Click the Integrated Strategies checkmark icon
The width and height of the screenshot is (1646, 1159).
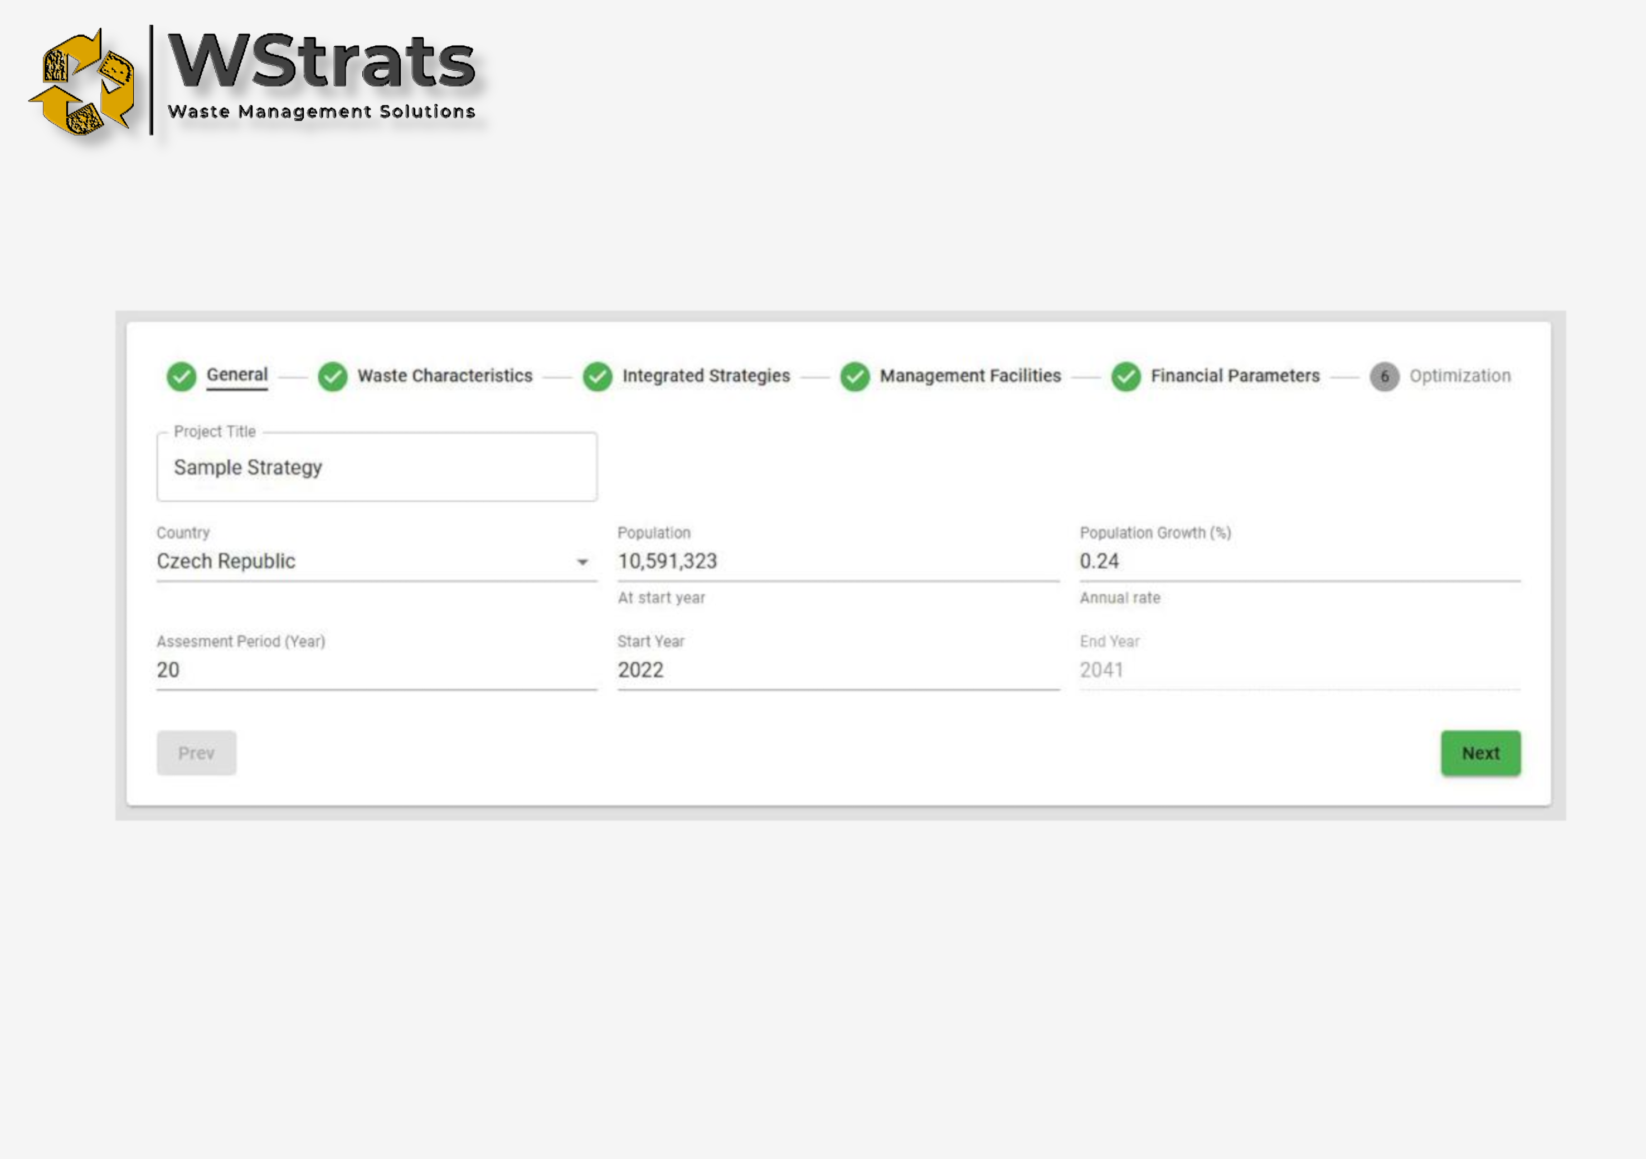(597, 376)
